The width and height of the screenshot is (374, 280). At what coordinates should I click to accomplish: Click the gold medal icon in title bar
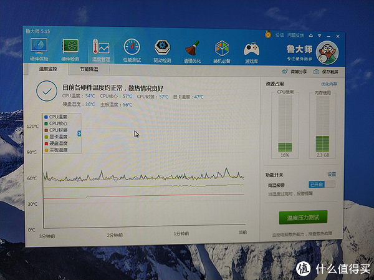[268, 35]
